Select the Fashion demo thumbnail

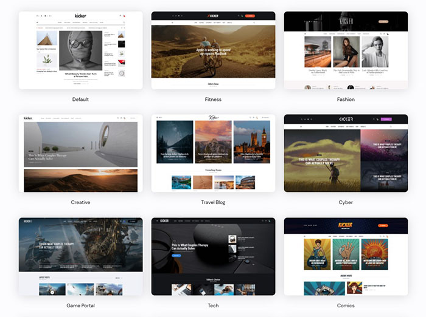[x=346, y=50]
